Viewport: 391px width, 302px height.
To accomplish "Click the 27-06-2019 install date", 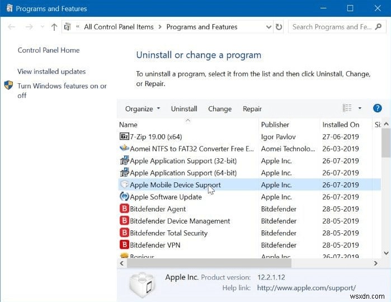I will point(341,136).
